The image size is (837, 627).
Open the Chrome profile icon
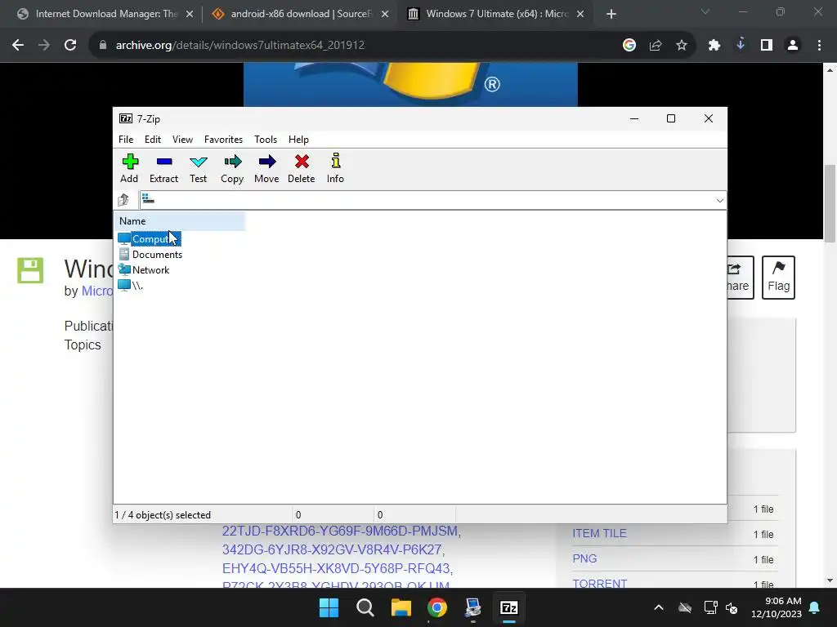(x=793, y=46)
